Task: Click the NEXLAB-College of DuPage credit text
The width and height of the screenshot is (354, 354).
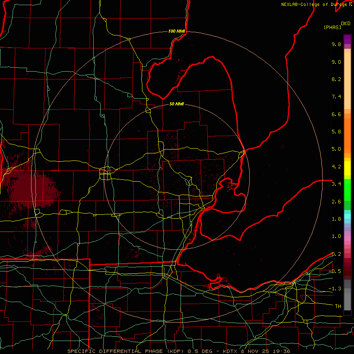Action: pos(317,4)
